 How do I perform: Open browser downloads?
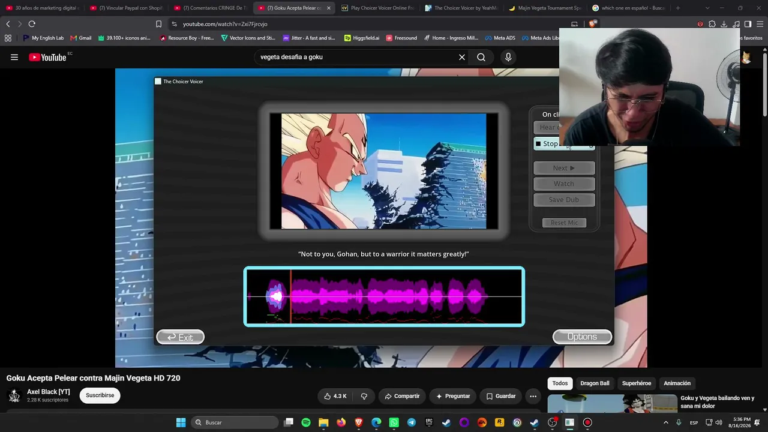click(x=724, y=24)
